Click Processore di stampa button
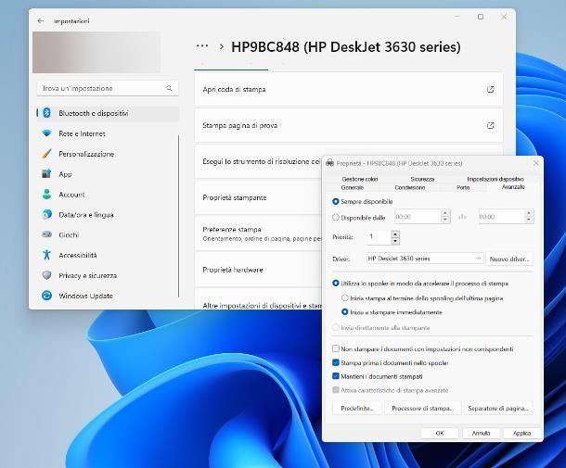Viewport: 566px width, 468px height. tap(423, 408)
